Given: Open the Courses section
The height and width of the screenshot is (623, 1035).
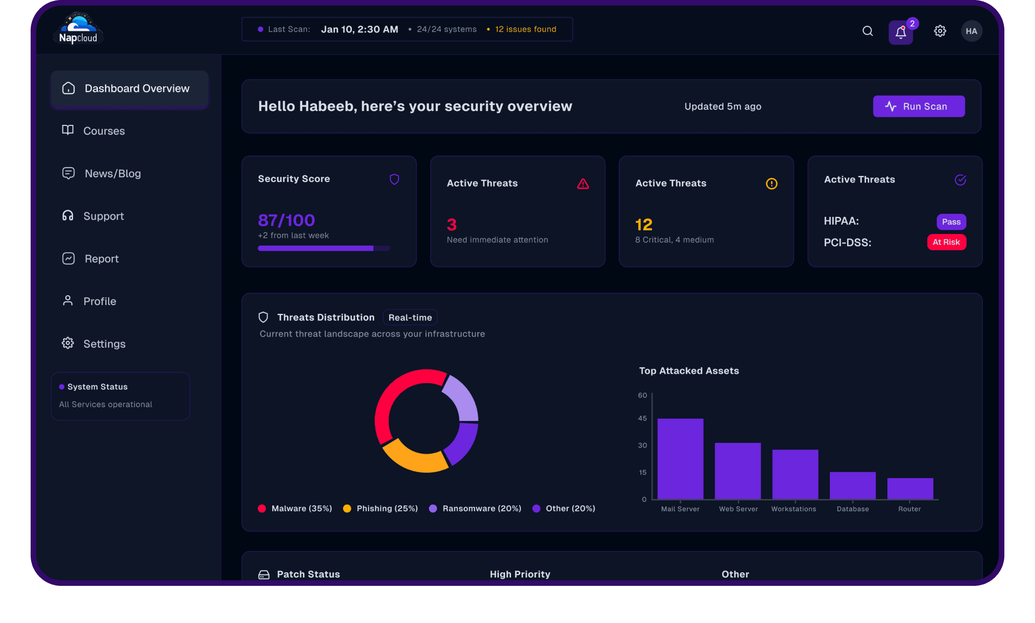Looking at the screenshot, I should (104, 130).
